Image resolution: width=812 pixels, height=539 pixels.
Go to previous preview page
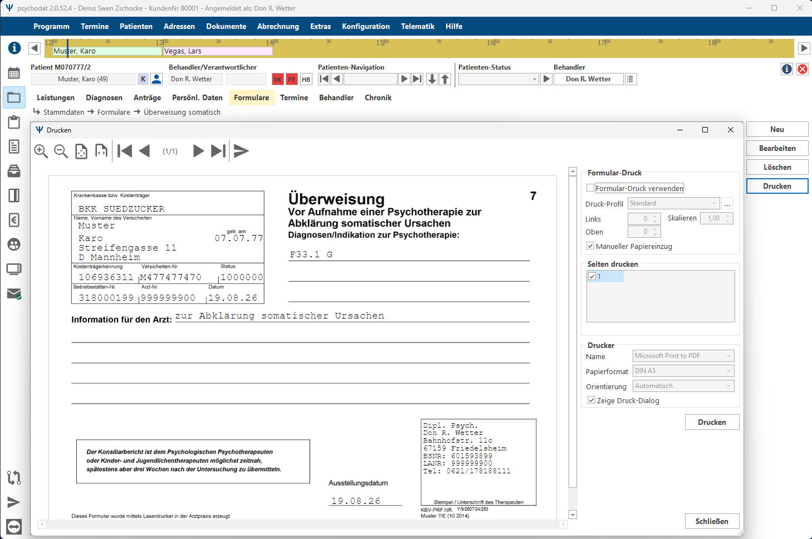pos(145,151)
